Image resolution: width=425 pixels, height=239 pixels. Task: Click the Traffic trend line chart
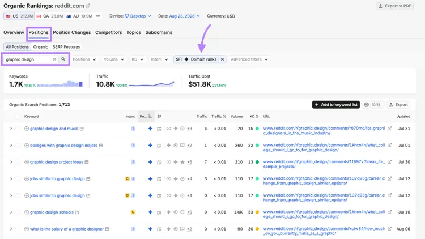(x=152, y=84)
